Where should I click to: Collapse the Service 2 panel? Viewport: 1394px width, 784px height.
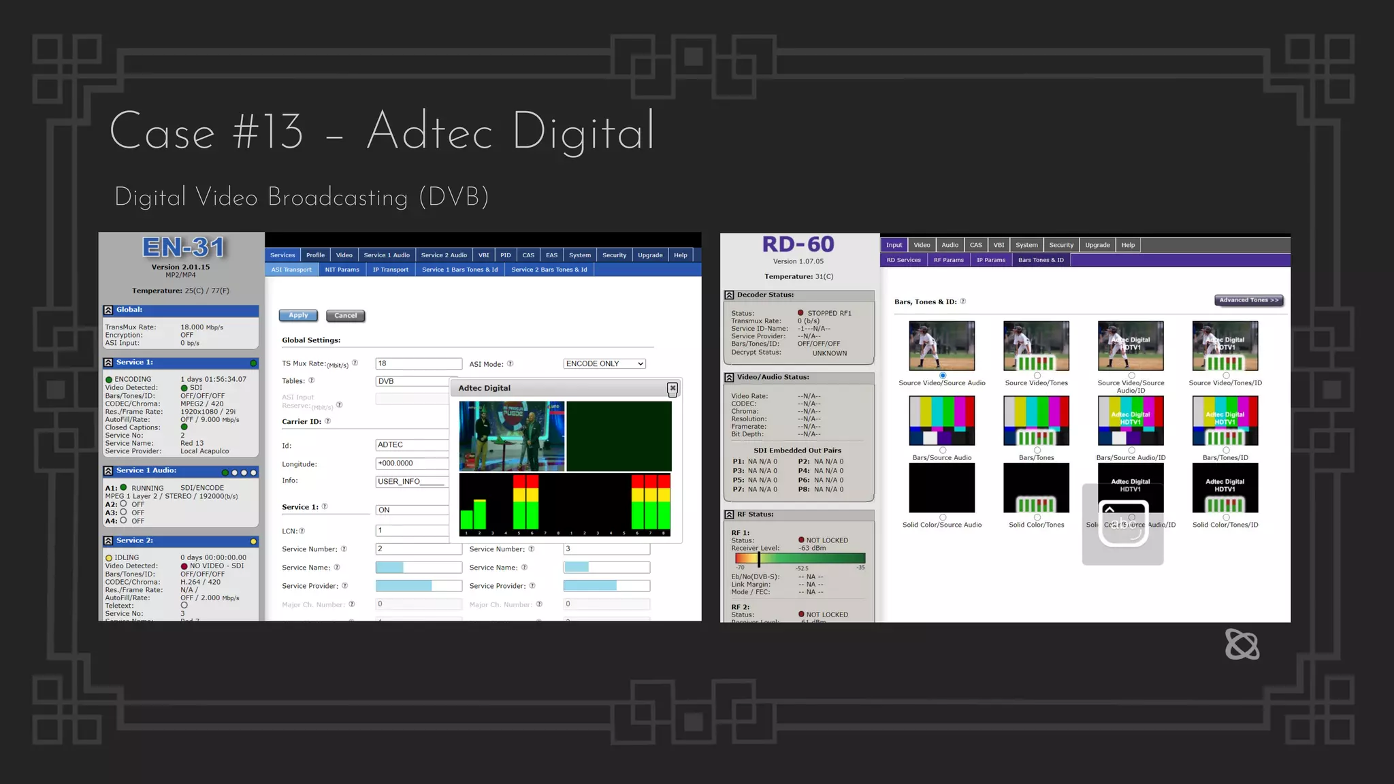click(108, 541)
